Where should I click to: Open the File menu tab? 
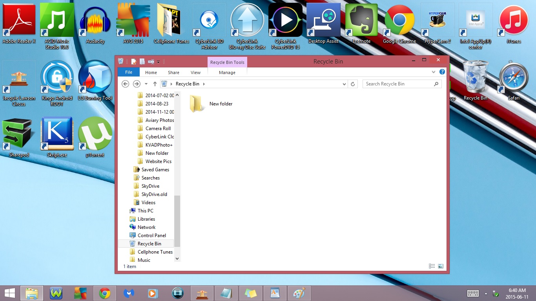tap(128, 72)
